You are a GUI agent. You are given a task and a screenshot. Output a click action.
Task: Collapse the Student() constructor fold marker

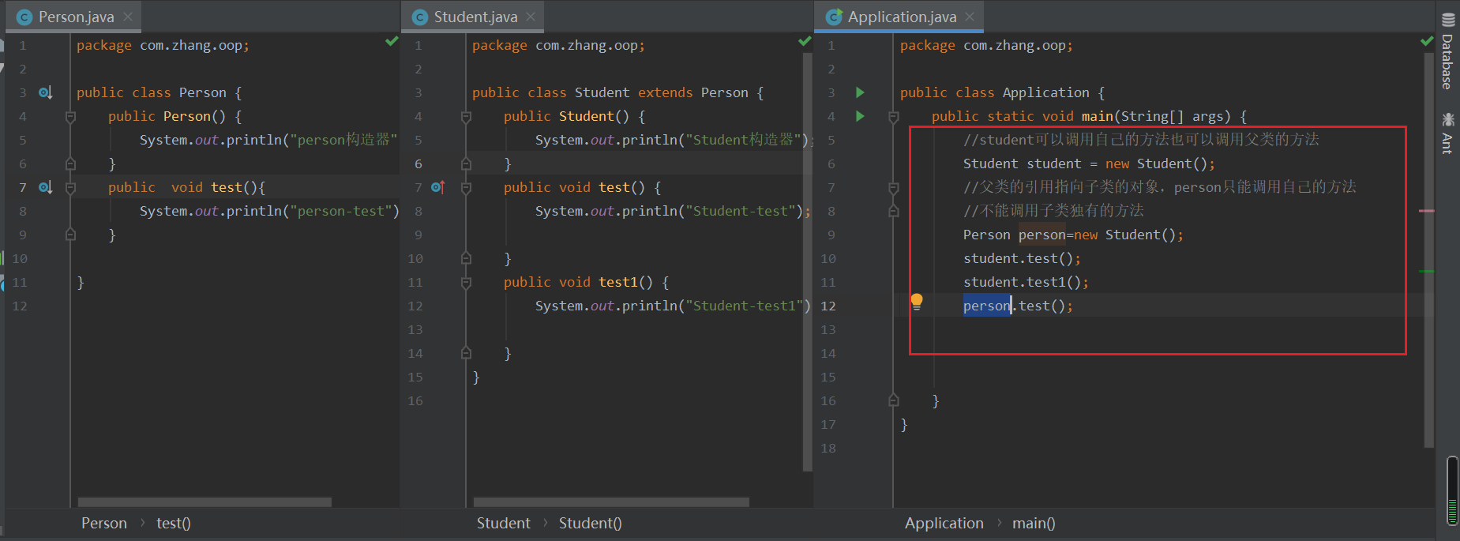click(x=466, y=117)
